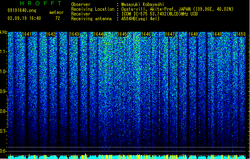Click the 1.0 kHz axis label

(4, 72)
